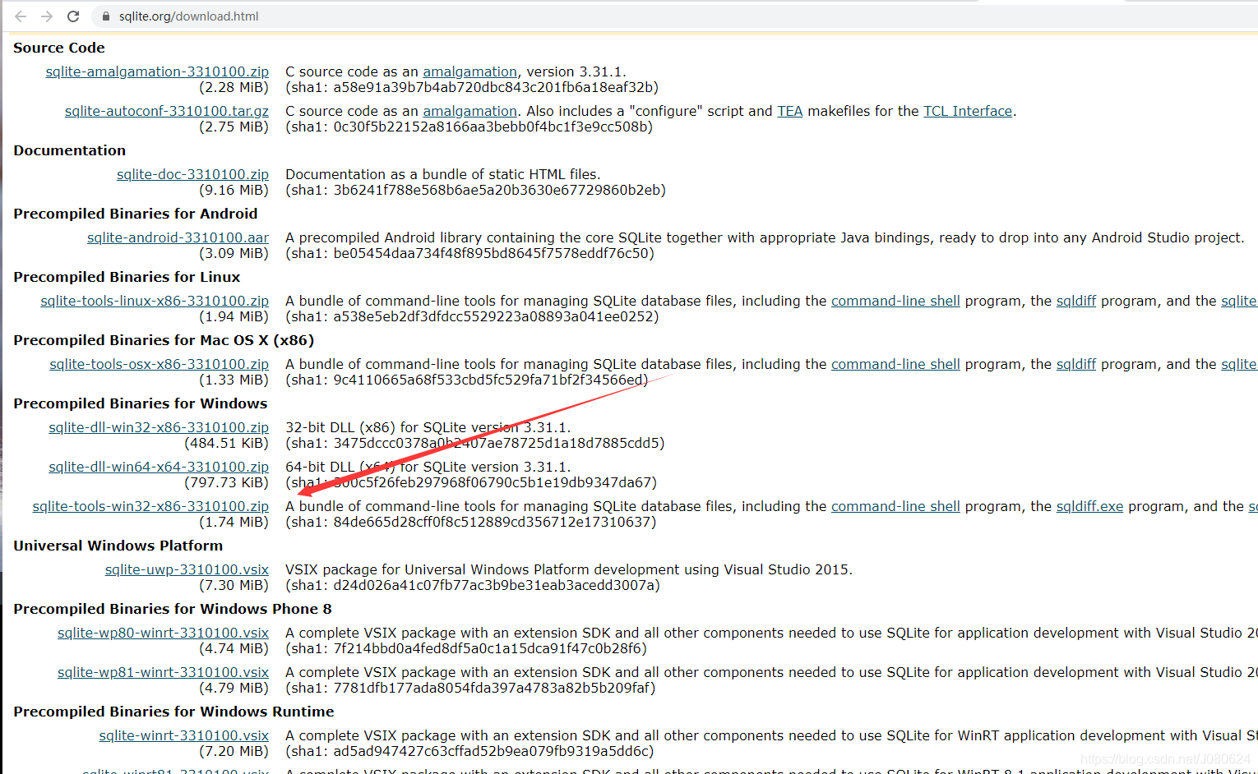
Task: View site security lock information
Action: point(105,16)
